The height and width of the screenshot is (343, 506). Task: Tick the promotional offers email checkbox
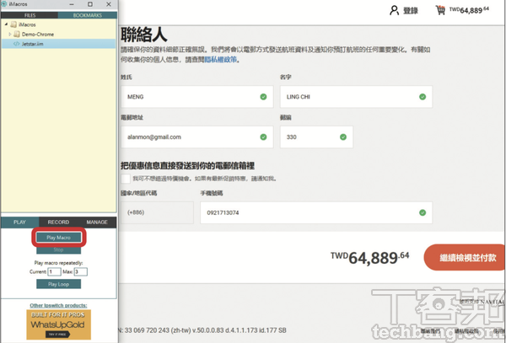(126, 179)
